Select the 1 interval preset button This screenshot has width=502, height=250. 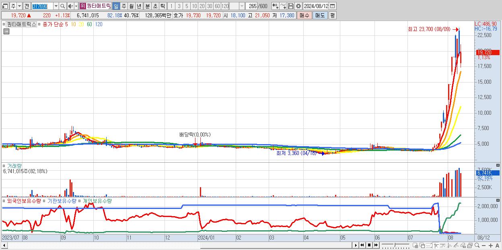[171, 6]
